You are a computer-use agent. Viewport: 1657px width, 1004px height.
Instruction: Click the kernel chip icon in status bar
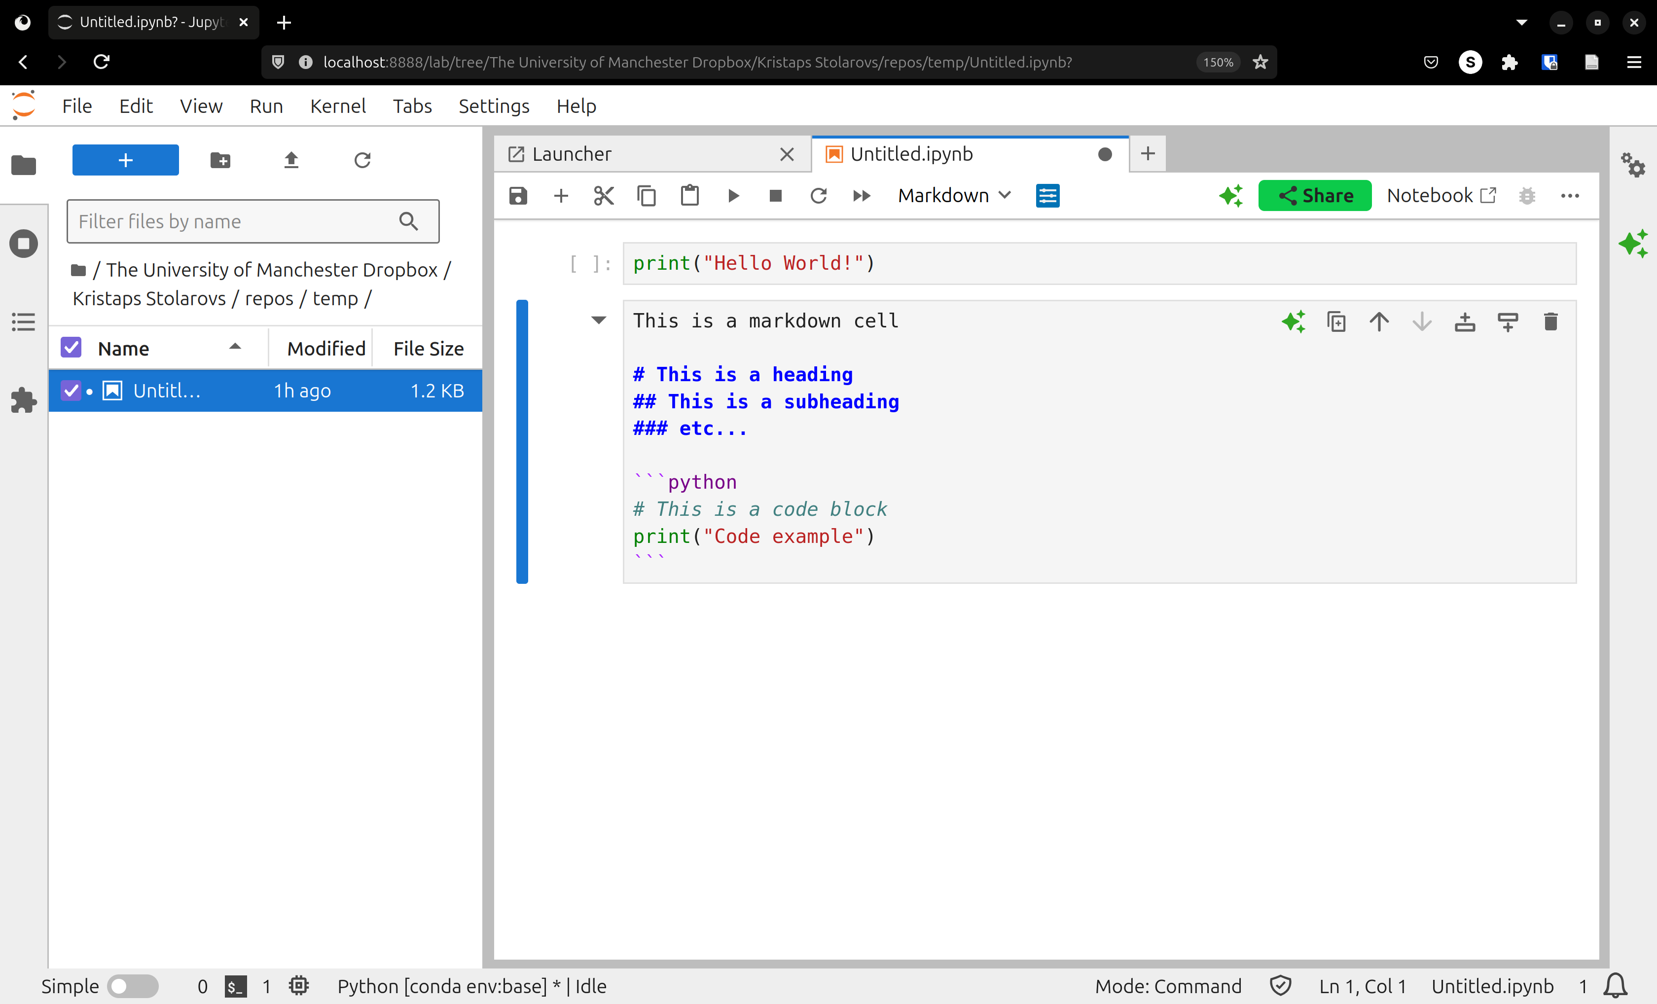298,985
